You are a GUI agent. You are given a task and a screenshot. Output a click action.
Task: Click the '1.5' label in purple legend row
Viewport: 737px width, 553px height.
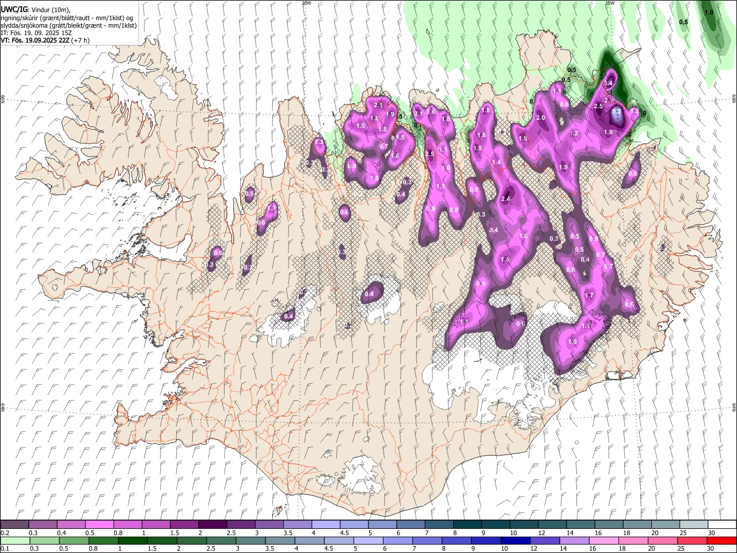pyautogui.click(x=174, y=533)
